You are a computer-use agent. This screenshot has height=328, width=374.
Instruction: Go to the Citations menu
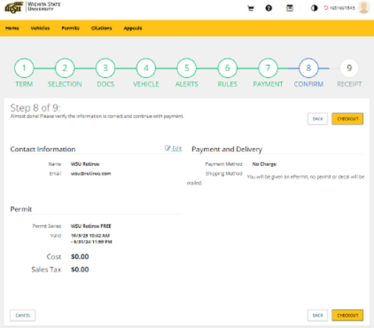tap(102, 28)
